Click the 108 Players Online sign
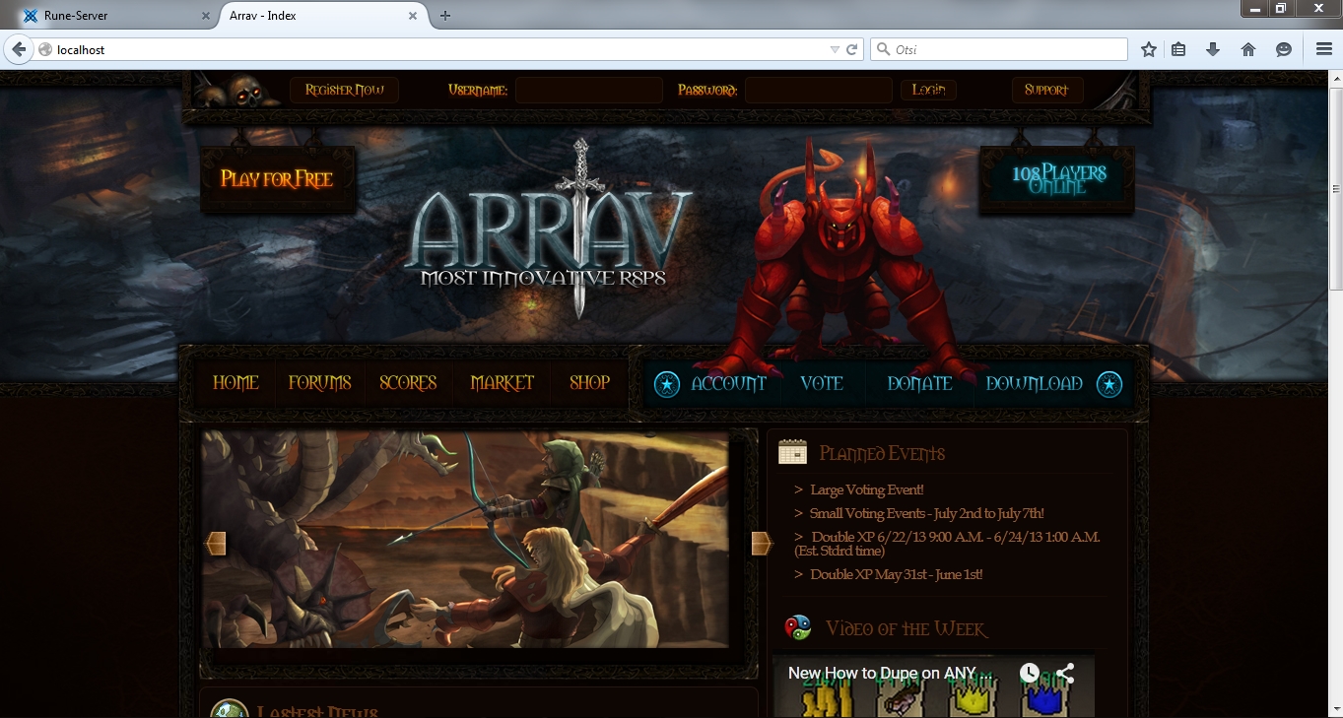Image resolution: width=1343 pixels, height=718 pixels. point(1057,179)
